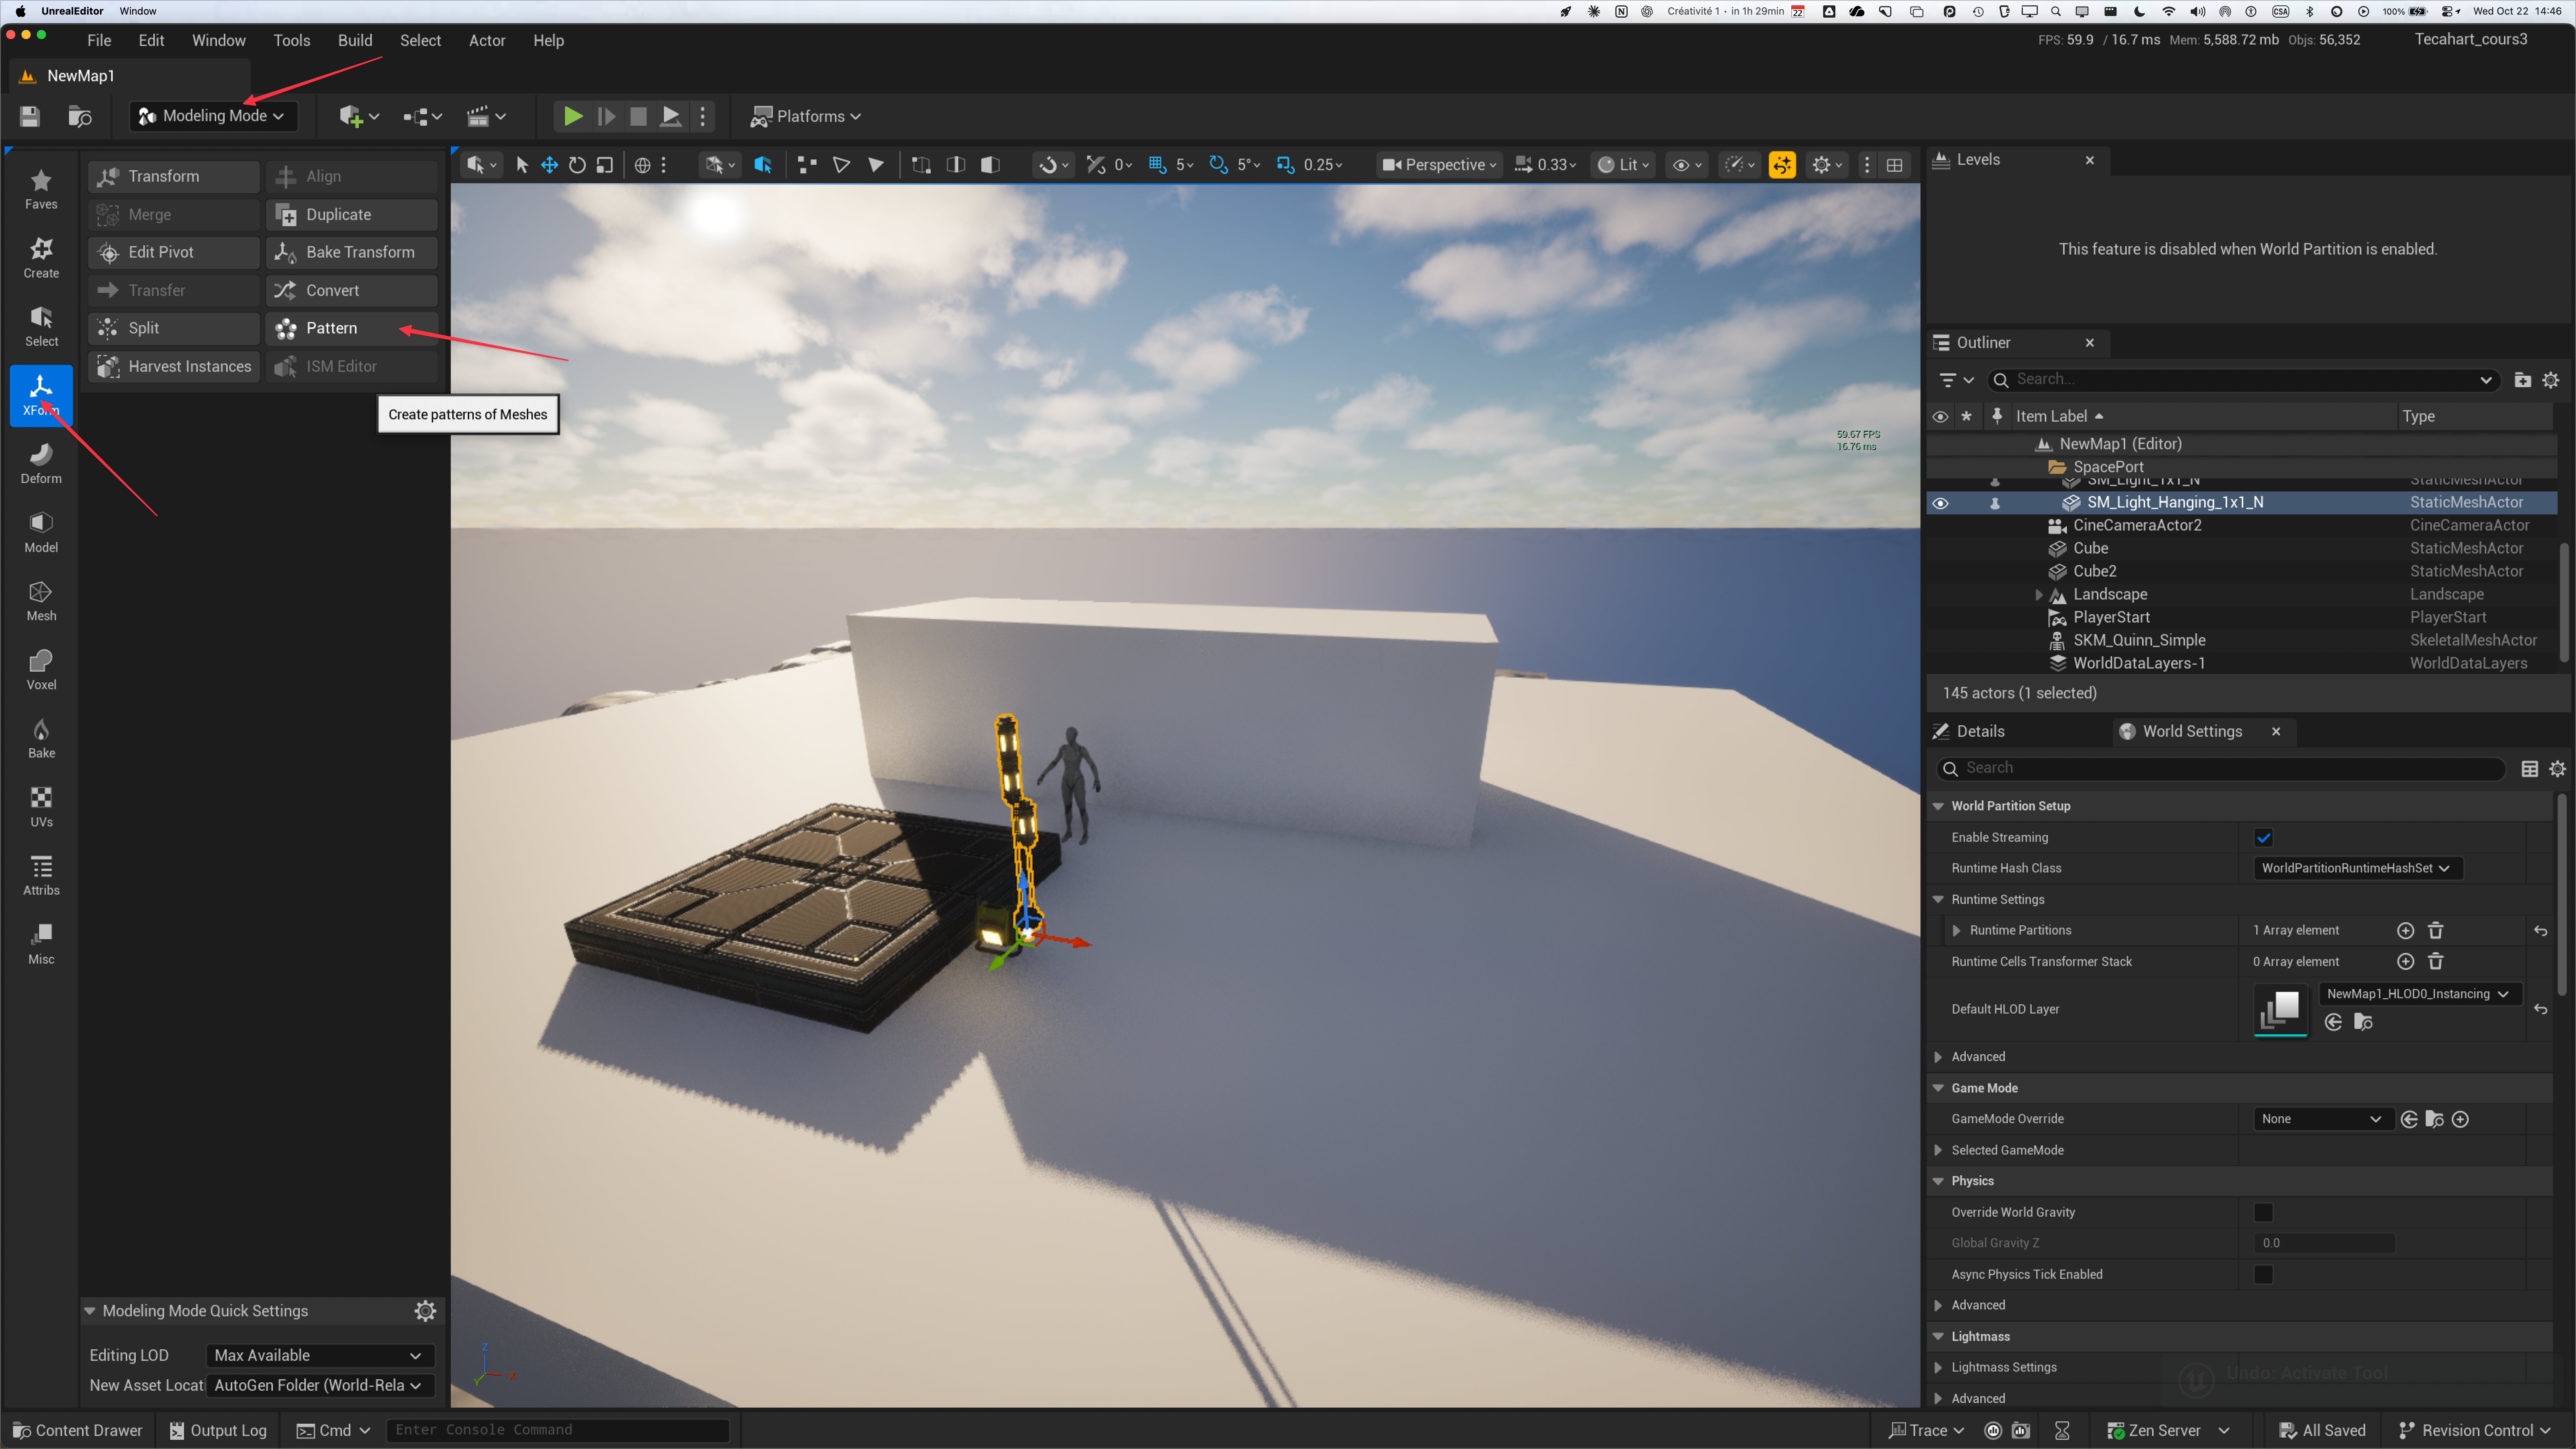Expand the Landscape tree item
This screenshot has width=2576, height=1449.
(x=2038, y=595)
